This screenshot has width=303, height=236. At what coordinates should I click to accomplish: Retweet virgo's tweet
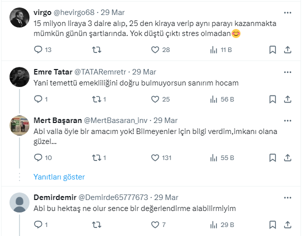[97, 49]
